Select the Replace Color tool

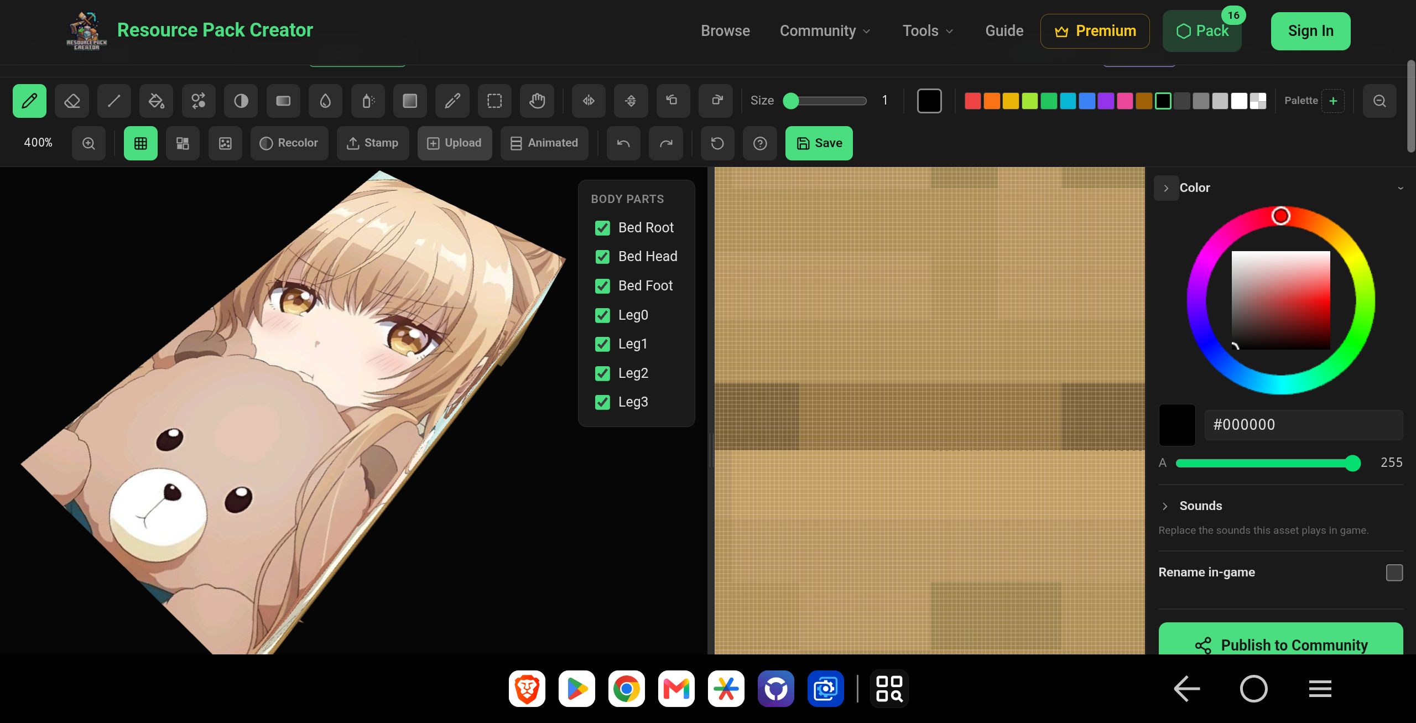point(199,101)
